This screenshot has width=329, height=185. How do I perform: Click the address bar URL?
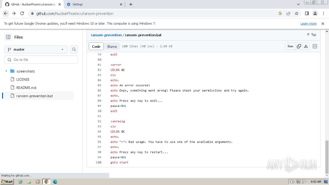pyautogui.click(x=75, y=13)
